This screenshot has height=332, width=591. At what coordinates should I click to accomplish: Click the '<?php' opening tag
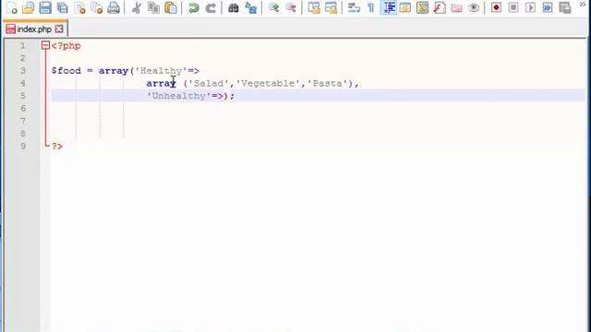click(66, 46)
